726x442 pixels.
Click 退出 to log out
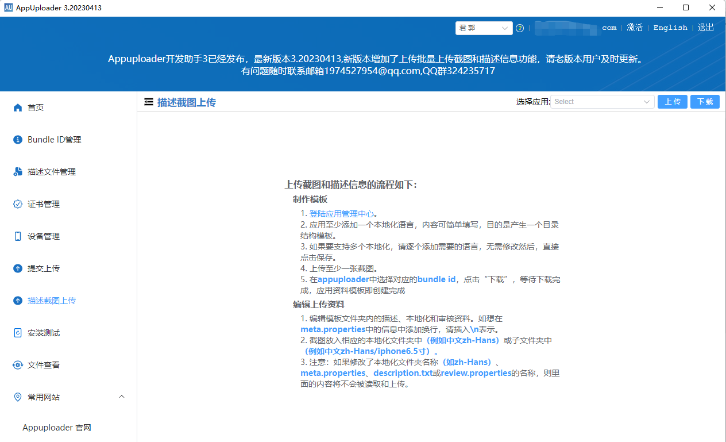706,28
